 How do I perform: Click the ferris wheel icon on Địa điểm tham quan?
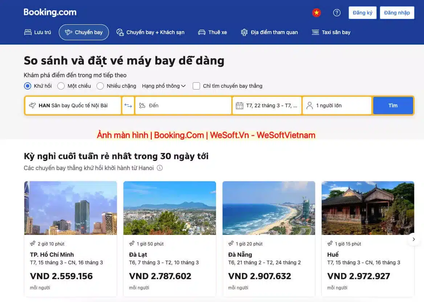[244, 32]
